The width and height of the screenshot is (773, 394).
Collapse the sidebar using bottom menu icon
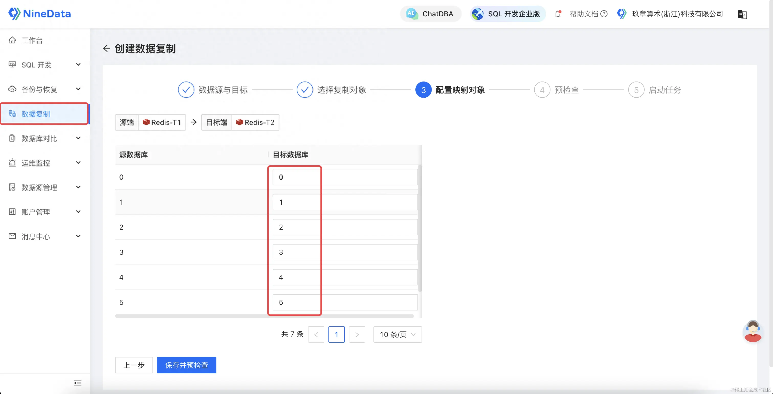pyautogui.click(x=78, y=383)
